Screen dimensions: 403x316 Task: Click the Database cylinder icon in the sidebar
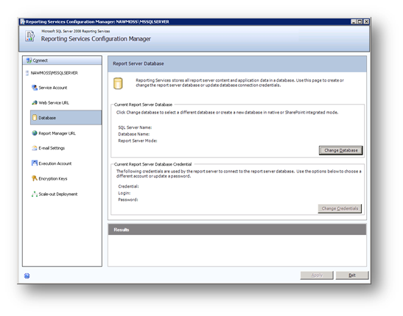click(35, 118)
